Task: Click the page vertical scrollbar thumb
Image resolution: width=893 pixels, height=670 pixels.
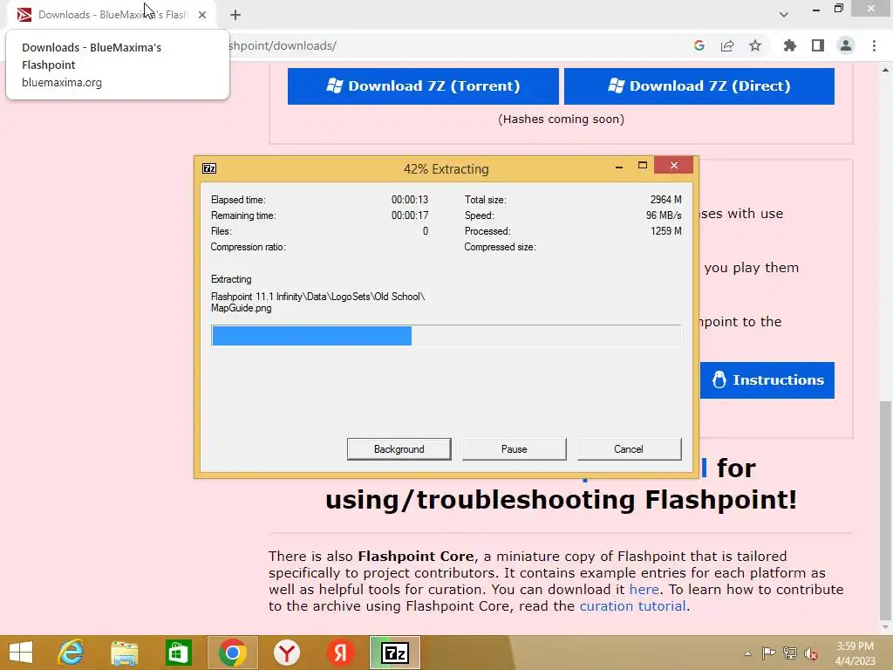Action: (885, 509)
